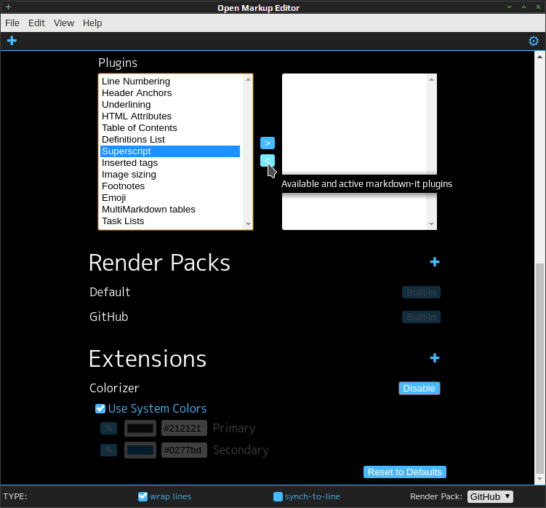Click the blue plus new document icon
This screenshot has width=546, height=508.
pyautogui.click(x=12, y=41)
